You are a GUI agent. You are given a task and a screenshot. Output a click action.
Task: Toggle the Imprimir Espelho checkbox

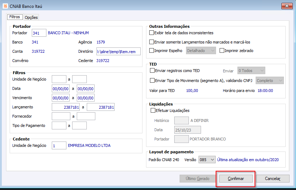click(x=152, y=51)
